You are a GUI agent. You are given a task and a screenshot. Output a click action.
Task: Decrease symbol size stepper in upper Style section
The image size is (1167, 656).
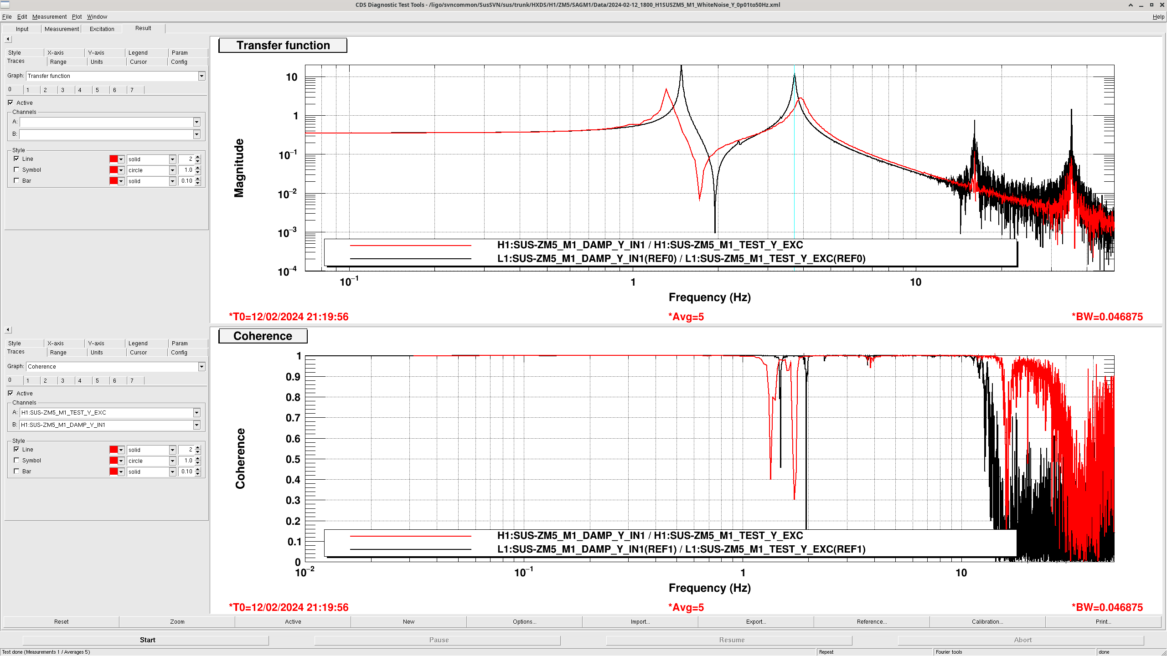[198, 172]
